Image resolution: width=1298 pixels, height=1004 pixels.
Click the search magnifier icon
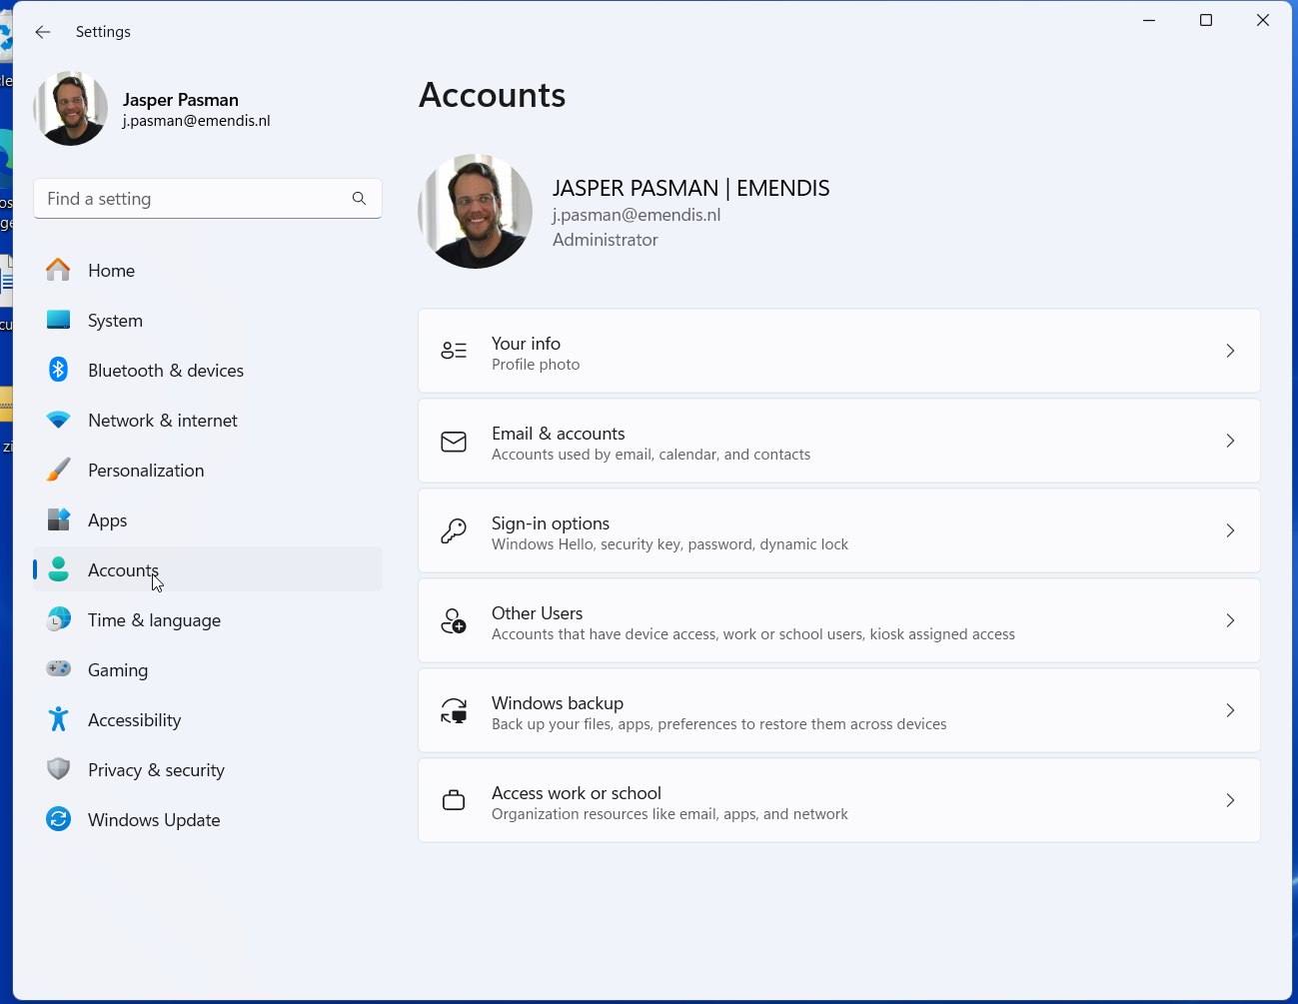pos(359,199)
